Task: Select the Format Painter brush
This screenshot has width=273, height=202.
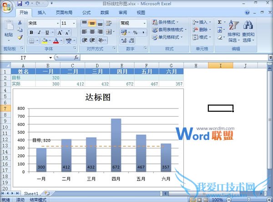Action: pos(20,37)
